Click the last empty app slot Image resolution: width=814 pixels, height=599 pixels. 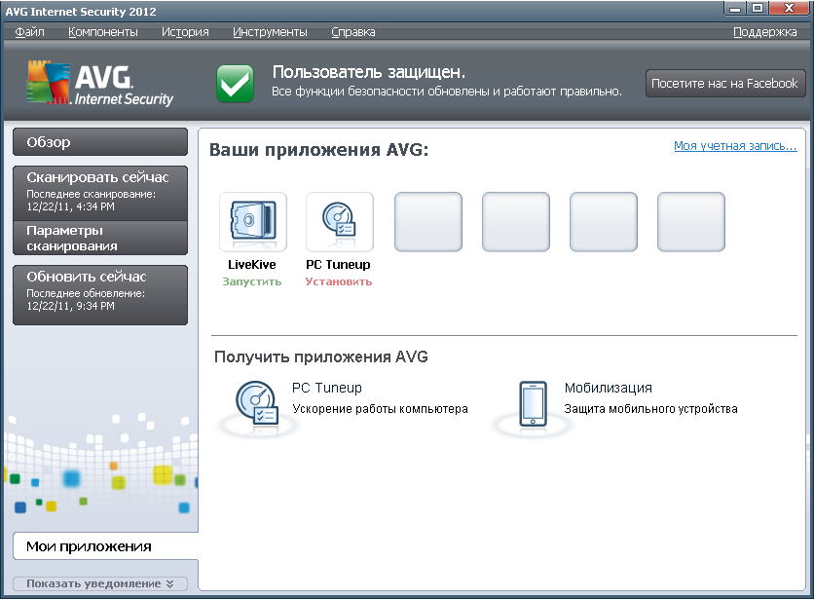click(x=691, y=222)
